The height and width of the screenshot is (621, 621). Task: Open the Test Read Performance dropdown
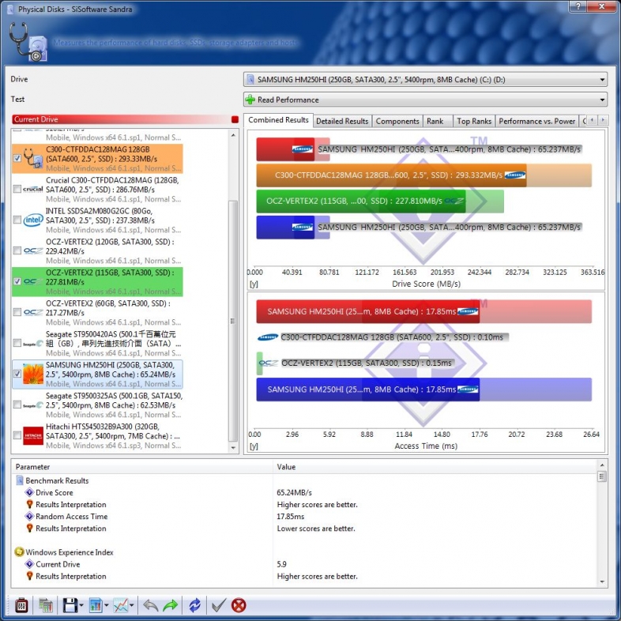coord(425,100)
